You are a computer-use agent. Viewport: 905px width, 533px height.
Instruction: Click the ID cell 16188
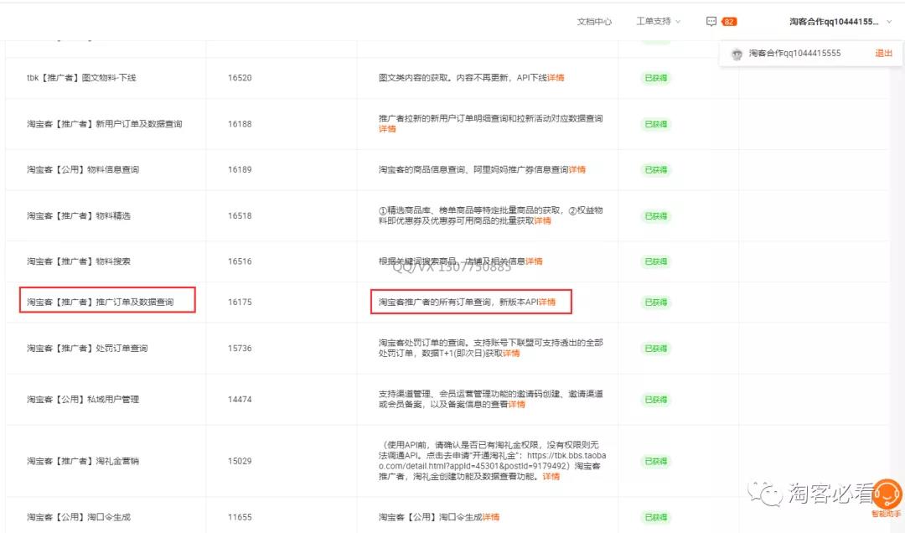point(240,123)
